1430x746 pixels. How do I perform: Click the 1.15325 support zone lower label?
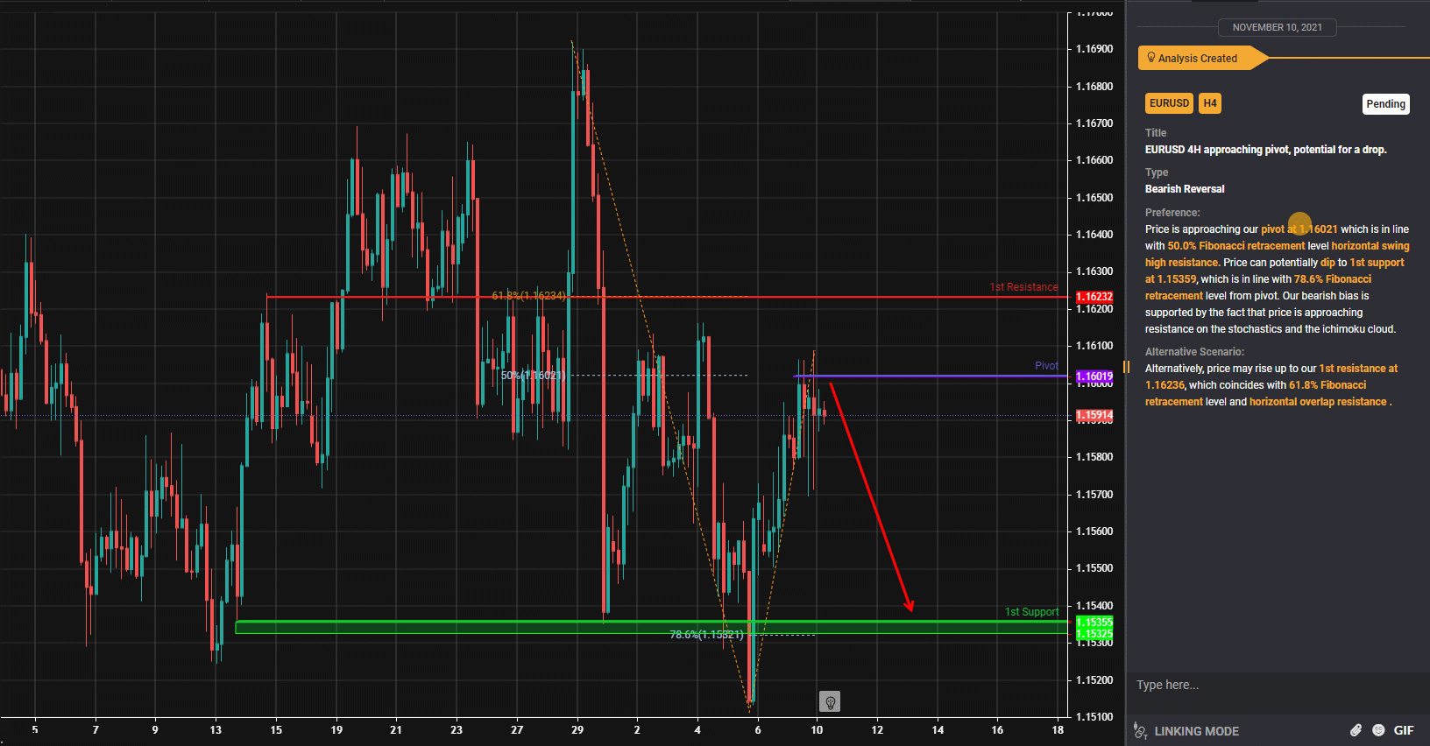1094,634
